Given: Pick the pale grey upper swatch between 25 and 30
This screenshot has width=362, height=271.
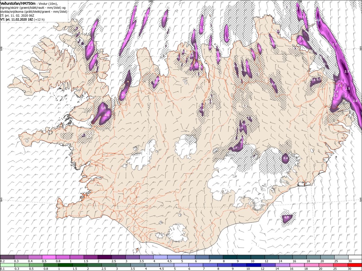Looking at the screenshot, I should point(341,257).
